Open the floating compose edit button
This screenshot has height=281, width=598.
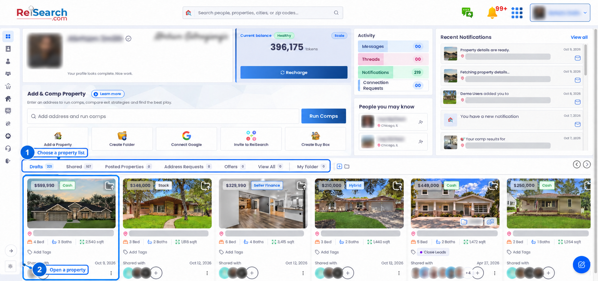[581, 264]
